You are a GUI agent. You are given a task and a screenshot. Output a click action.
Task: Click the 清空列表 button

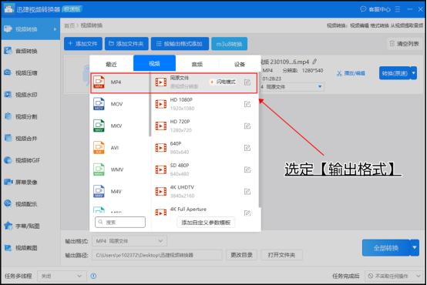coord(405,44)
